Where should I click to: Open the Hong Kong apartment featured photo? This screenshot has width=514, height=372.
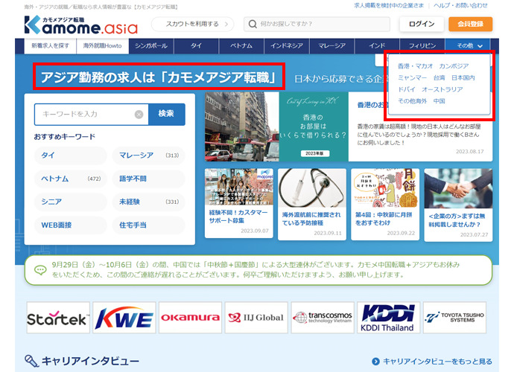click(x=242, y=126)
